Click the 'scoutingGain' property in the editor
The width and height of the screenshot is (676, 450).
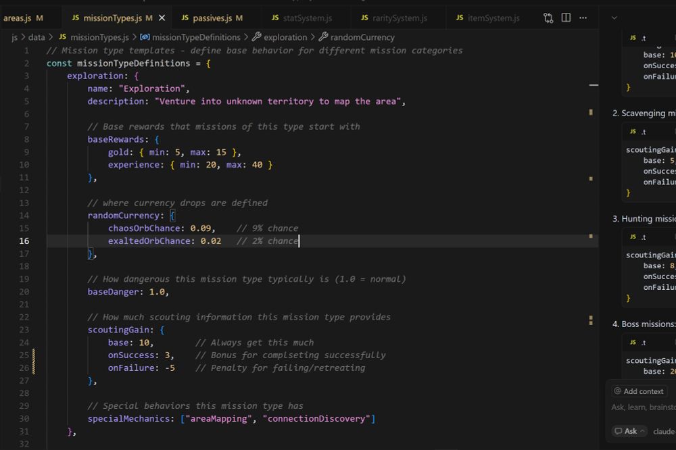(x=118, y=330)
